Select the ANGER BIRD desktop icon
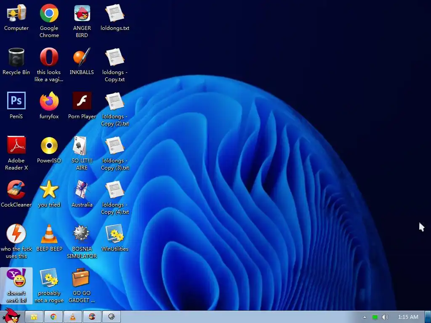 click(x=82, y=21)
